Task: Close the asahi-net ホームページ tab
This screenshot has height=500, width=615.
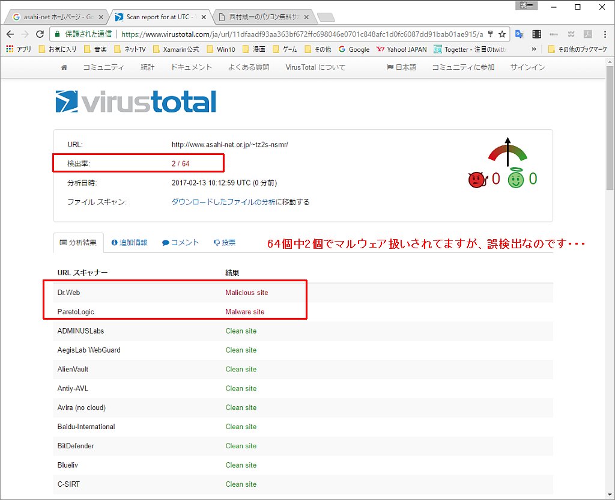Action: pos(101,17)
